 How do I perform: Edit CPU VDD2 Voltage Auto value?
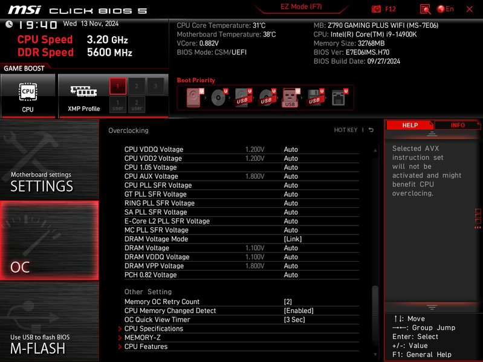(291, 158)
